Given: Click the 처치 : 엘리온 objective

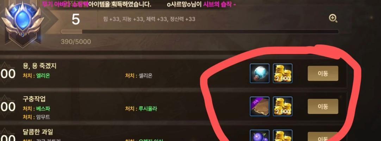Looking at the screenshot, I should click(x=37, y=75).
